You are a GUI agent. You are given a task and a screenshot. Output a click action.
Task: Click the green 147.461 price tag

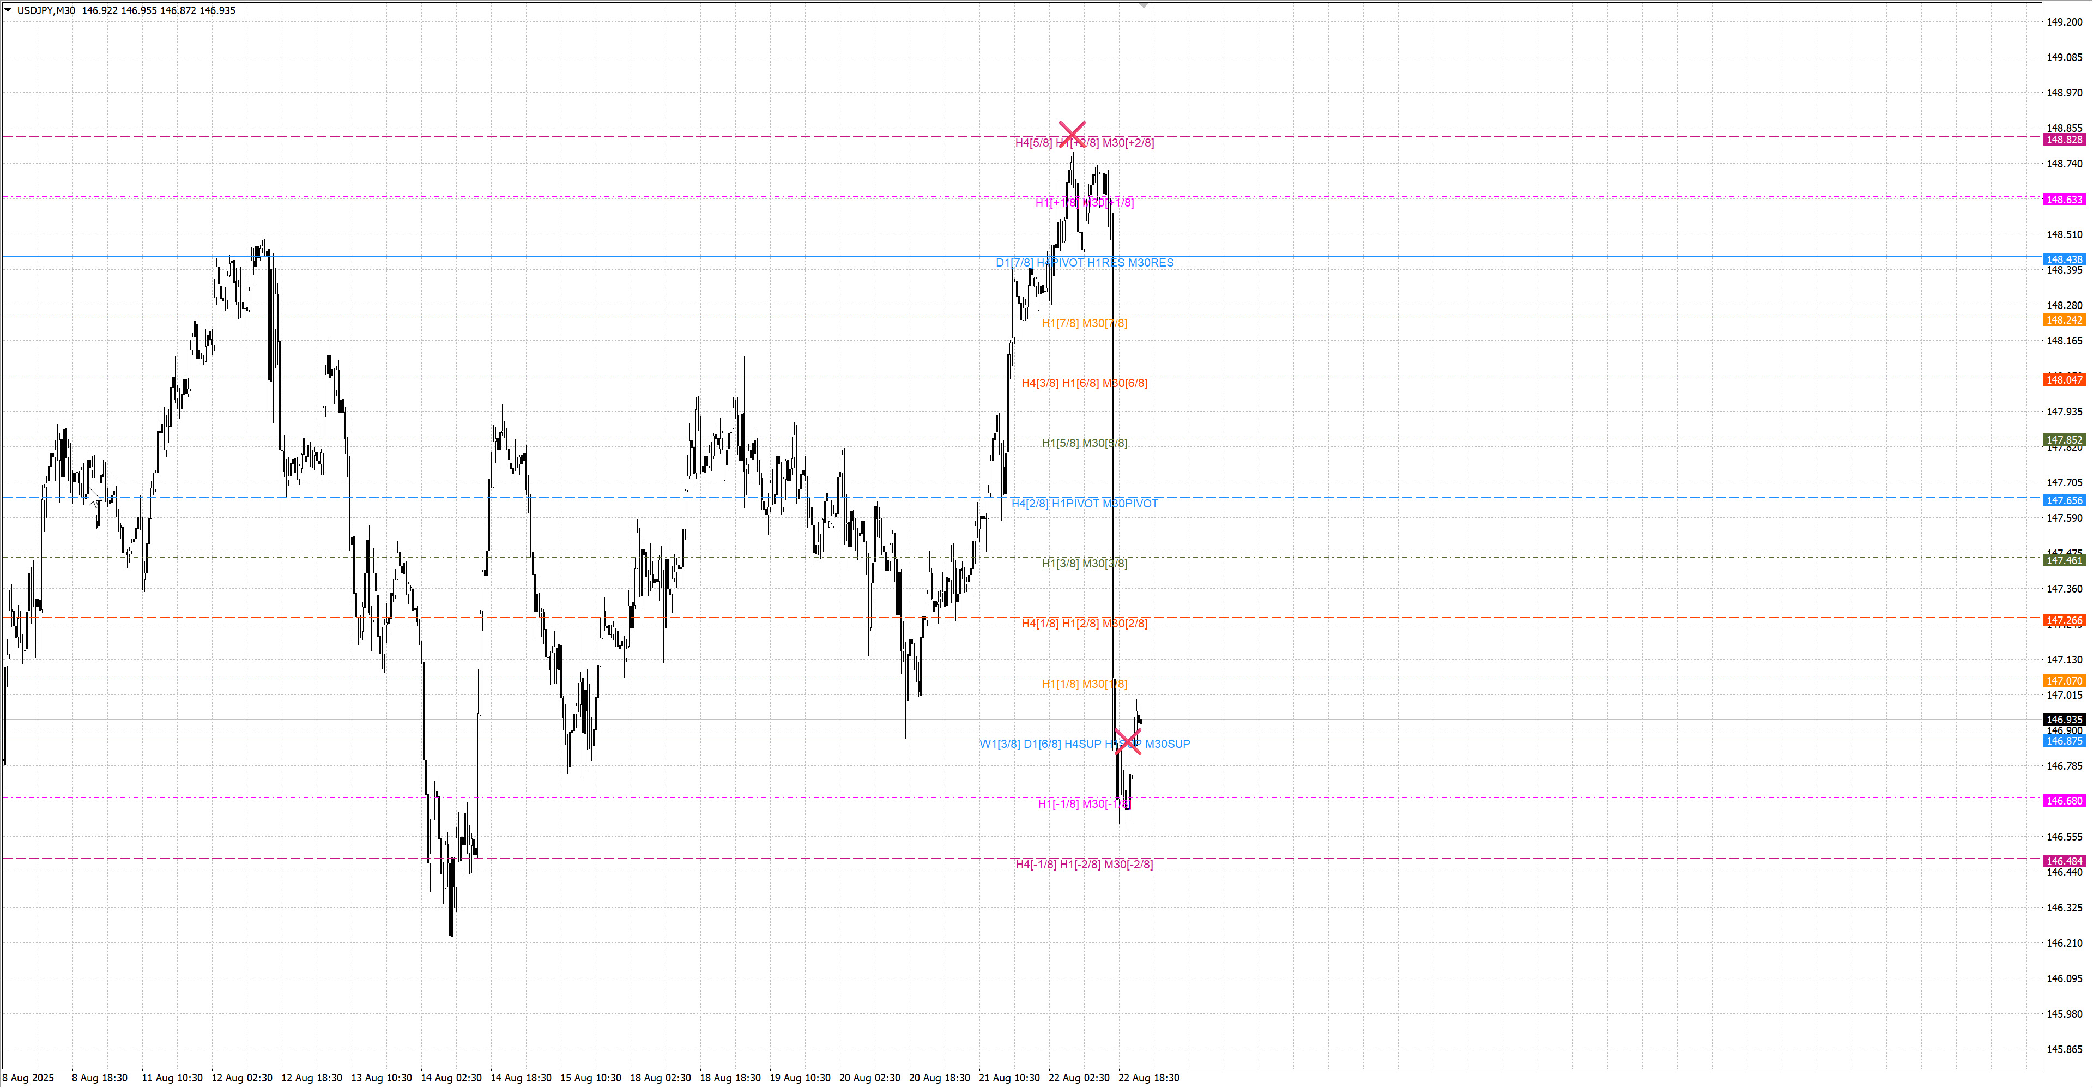pyautogui.click(x=2064, y=561)
